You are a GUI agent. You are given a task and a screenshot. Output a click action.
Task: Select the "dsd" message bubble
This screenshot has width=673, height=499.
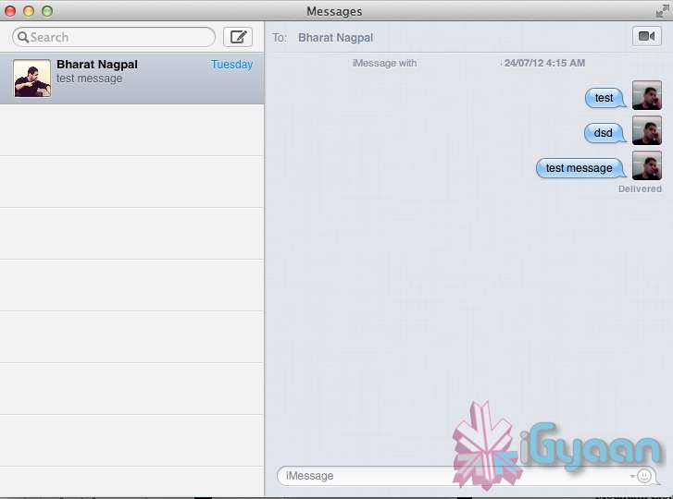tap(604, 133)
